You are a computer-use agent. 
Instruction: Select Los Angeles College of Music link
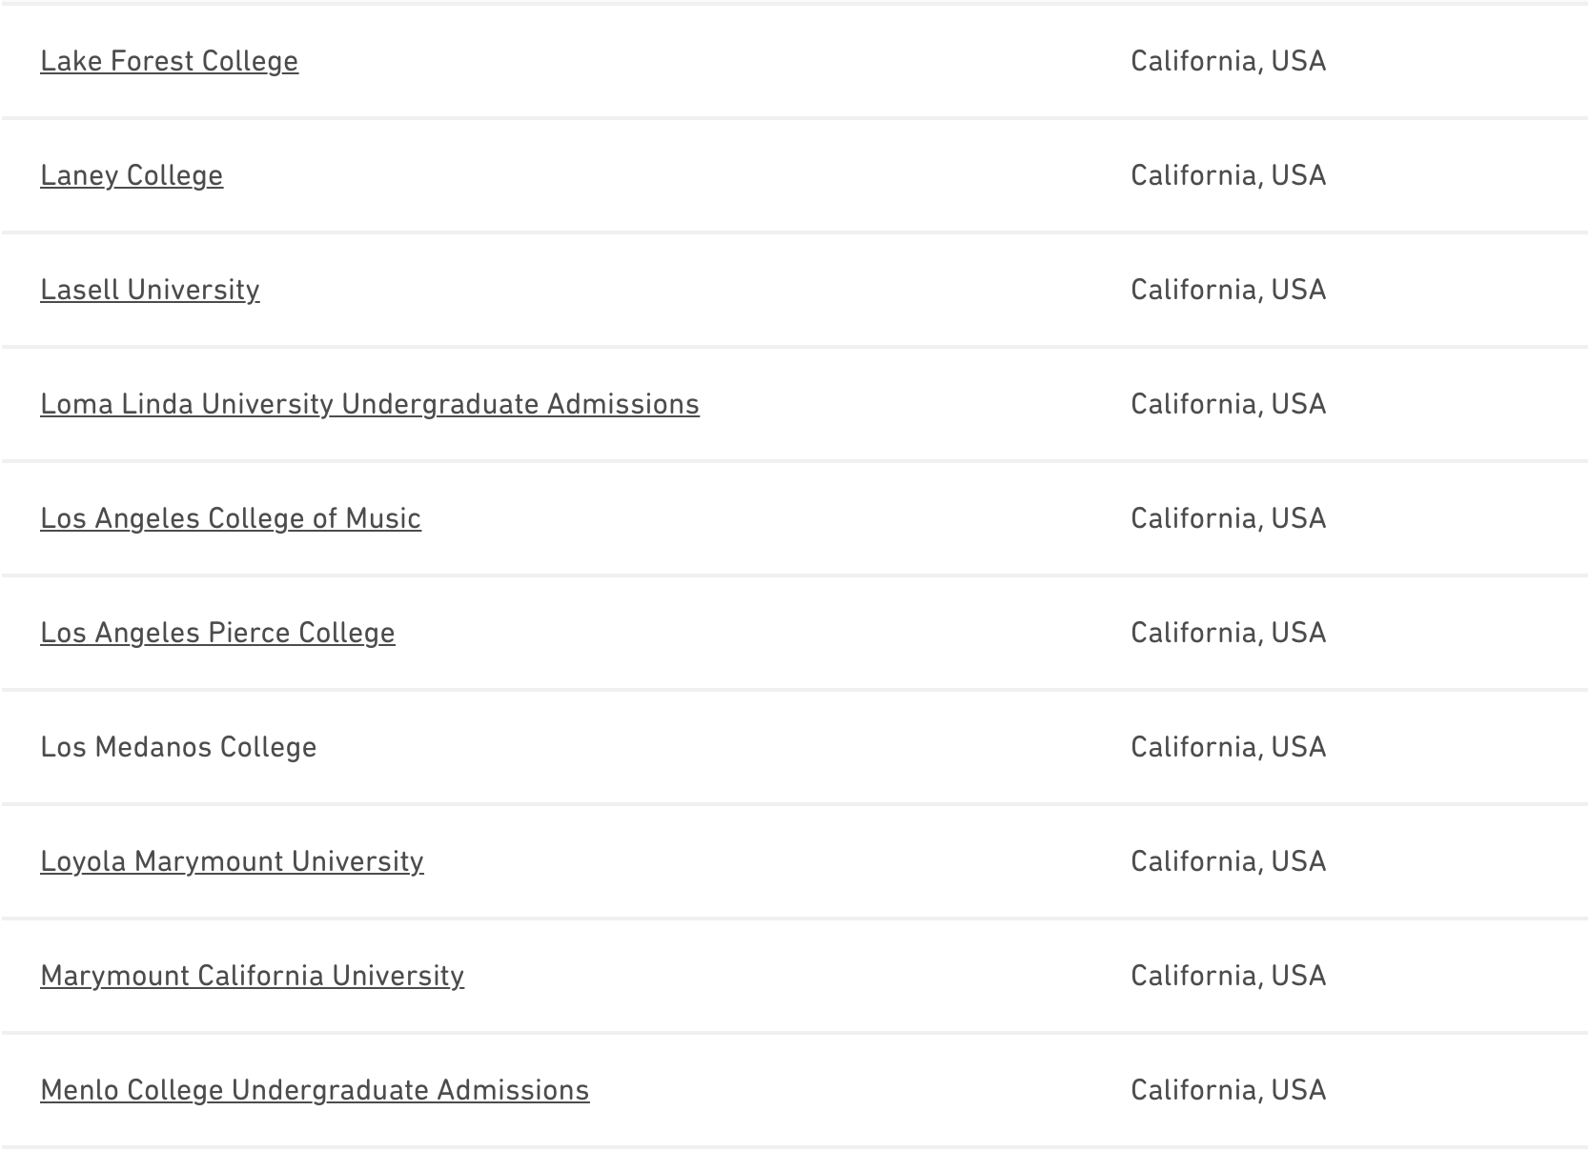pos(231,518)
